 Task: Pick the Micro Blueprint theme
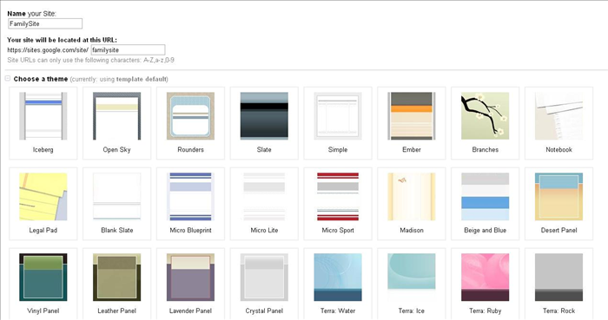[190, 204]
